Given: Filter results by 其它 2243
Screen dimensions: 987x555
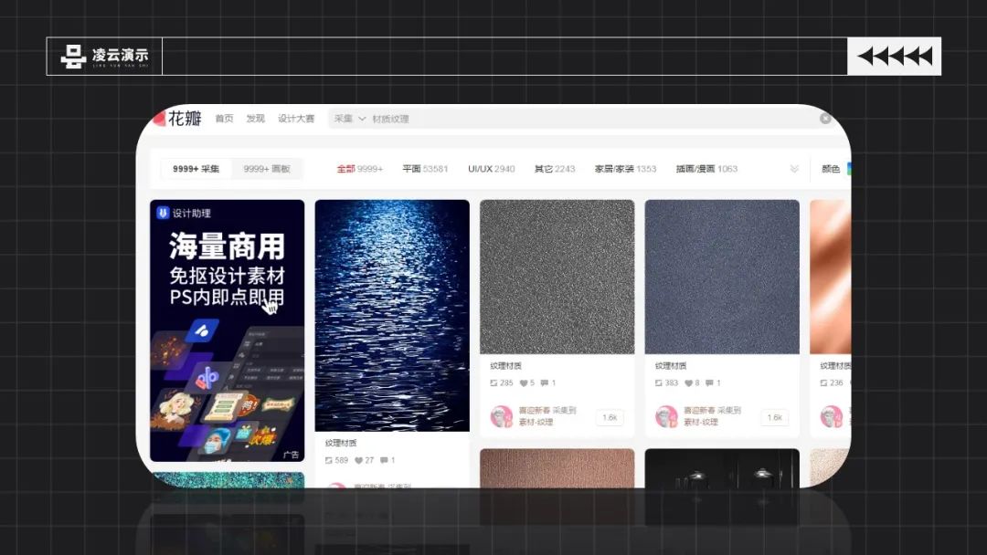Looking at the screenshot, I should pyautogui.click(x=555, y=169).
